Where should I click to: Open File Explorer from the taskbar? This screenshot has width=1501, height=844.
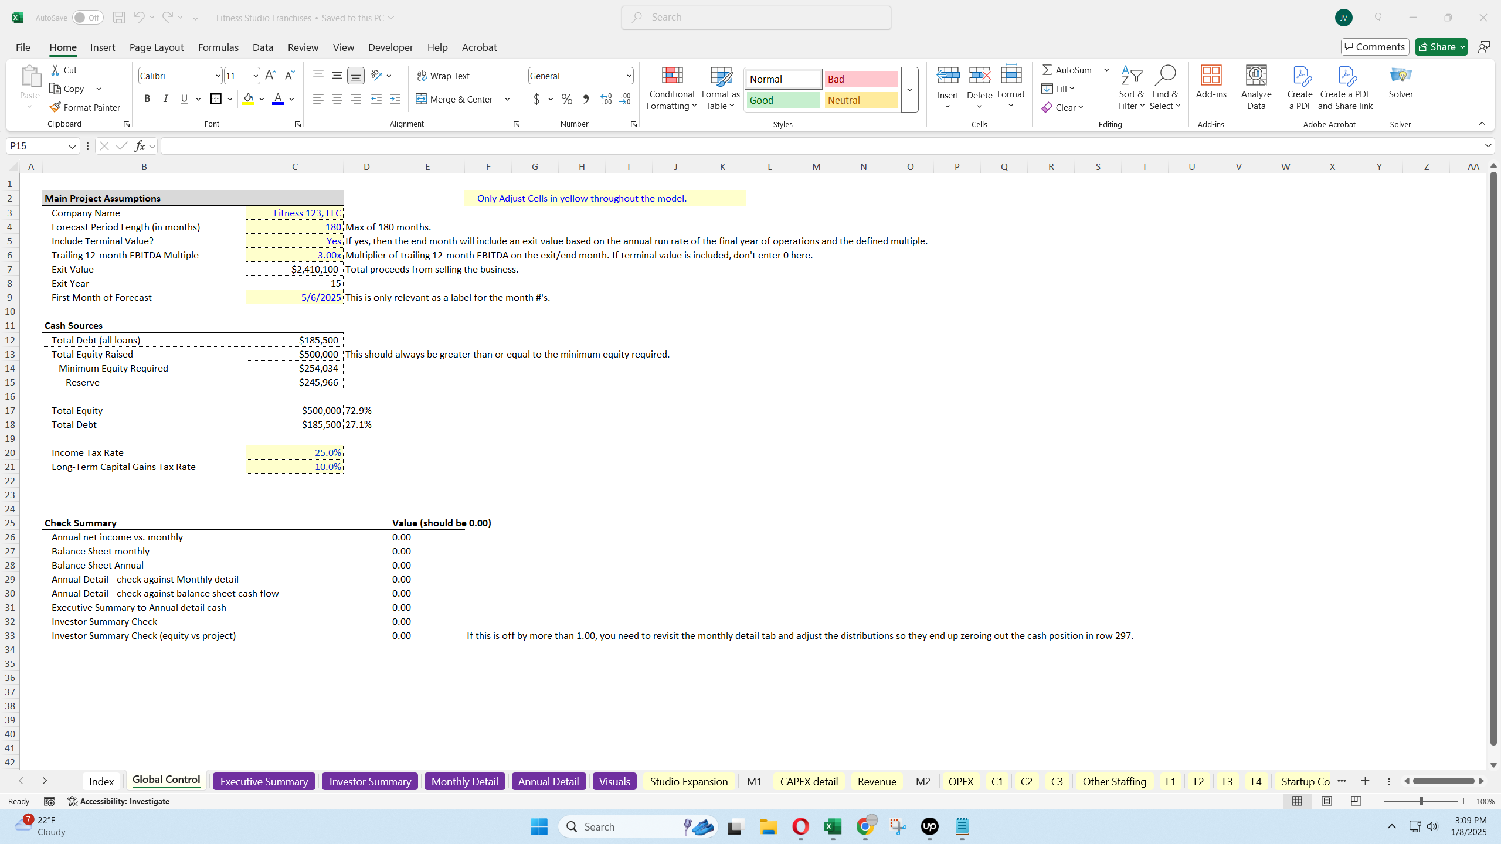pyautogui.click(x=768, y=827)
